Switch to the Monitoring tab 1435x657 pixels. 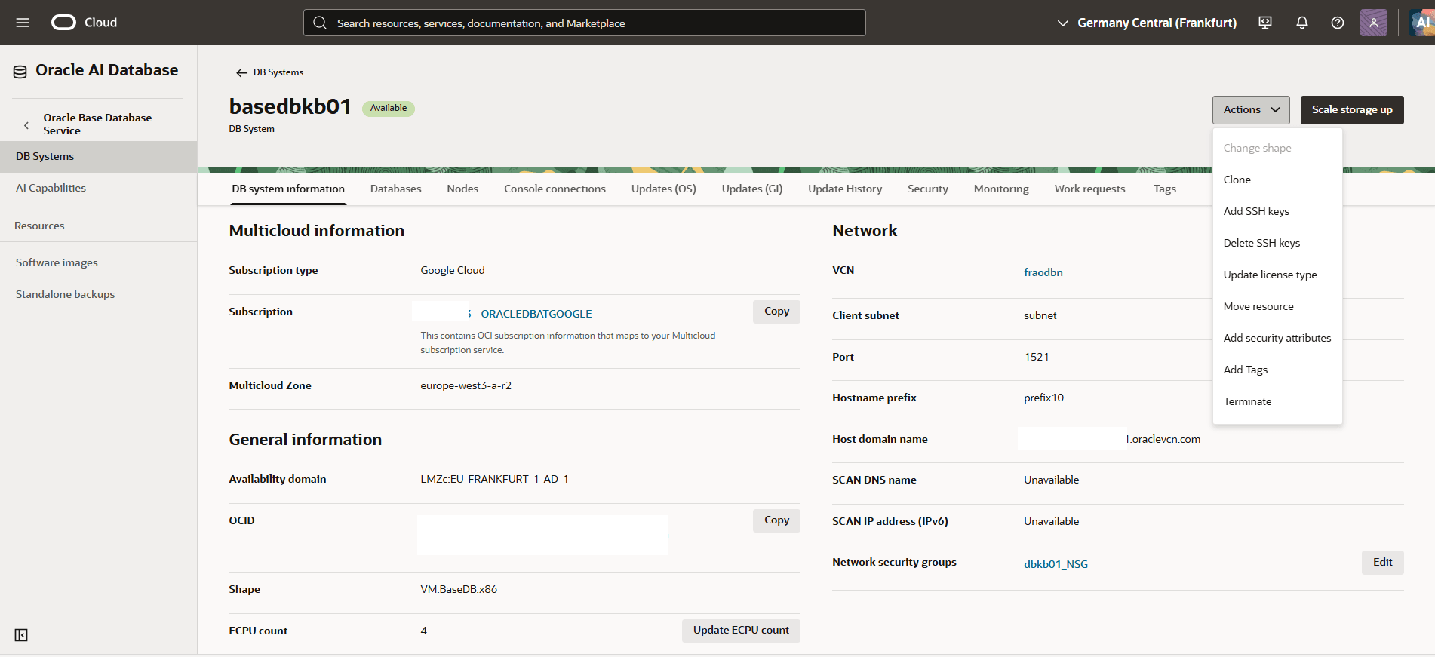click(1001, 189)
